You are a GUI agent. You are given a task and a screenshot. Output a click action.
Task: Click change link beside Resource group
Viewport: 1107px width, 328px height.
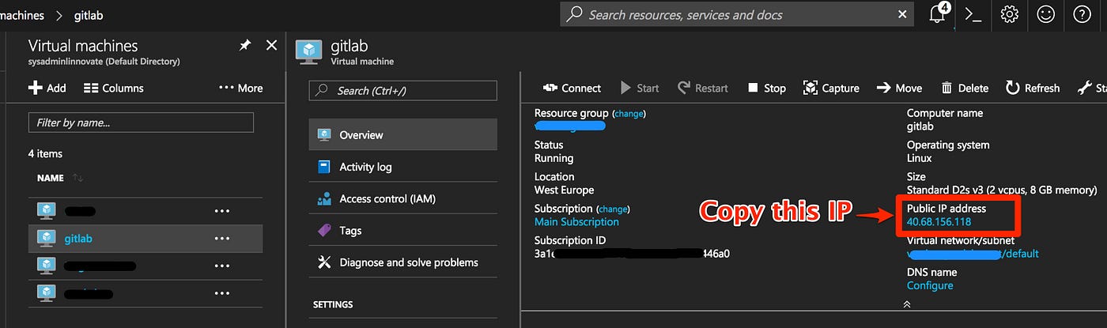click(x=629, y=114)
